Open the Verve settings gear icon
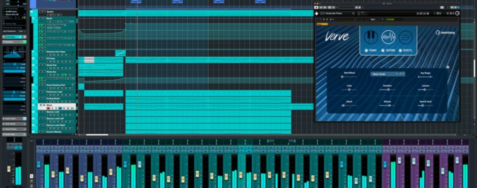The image size is (477, 188). [448, 67]
